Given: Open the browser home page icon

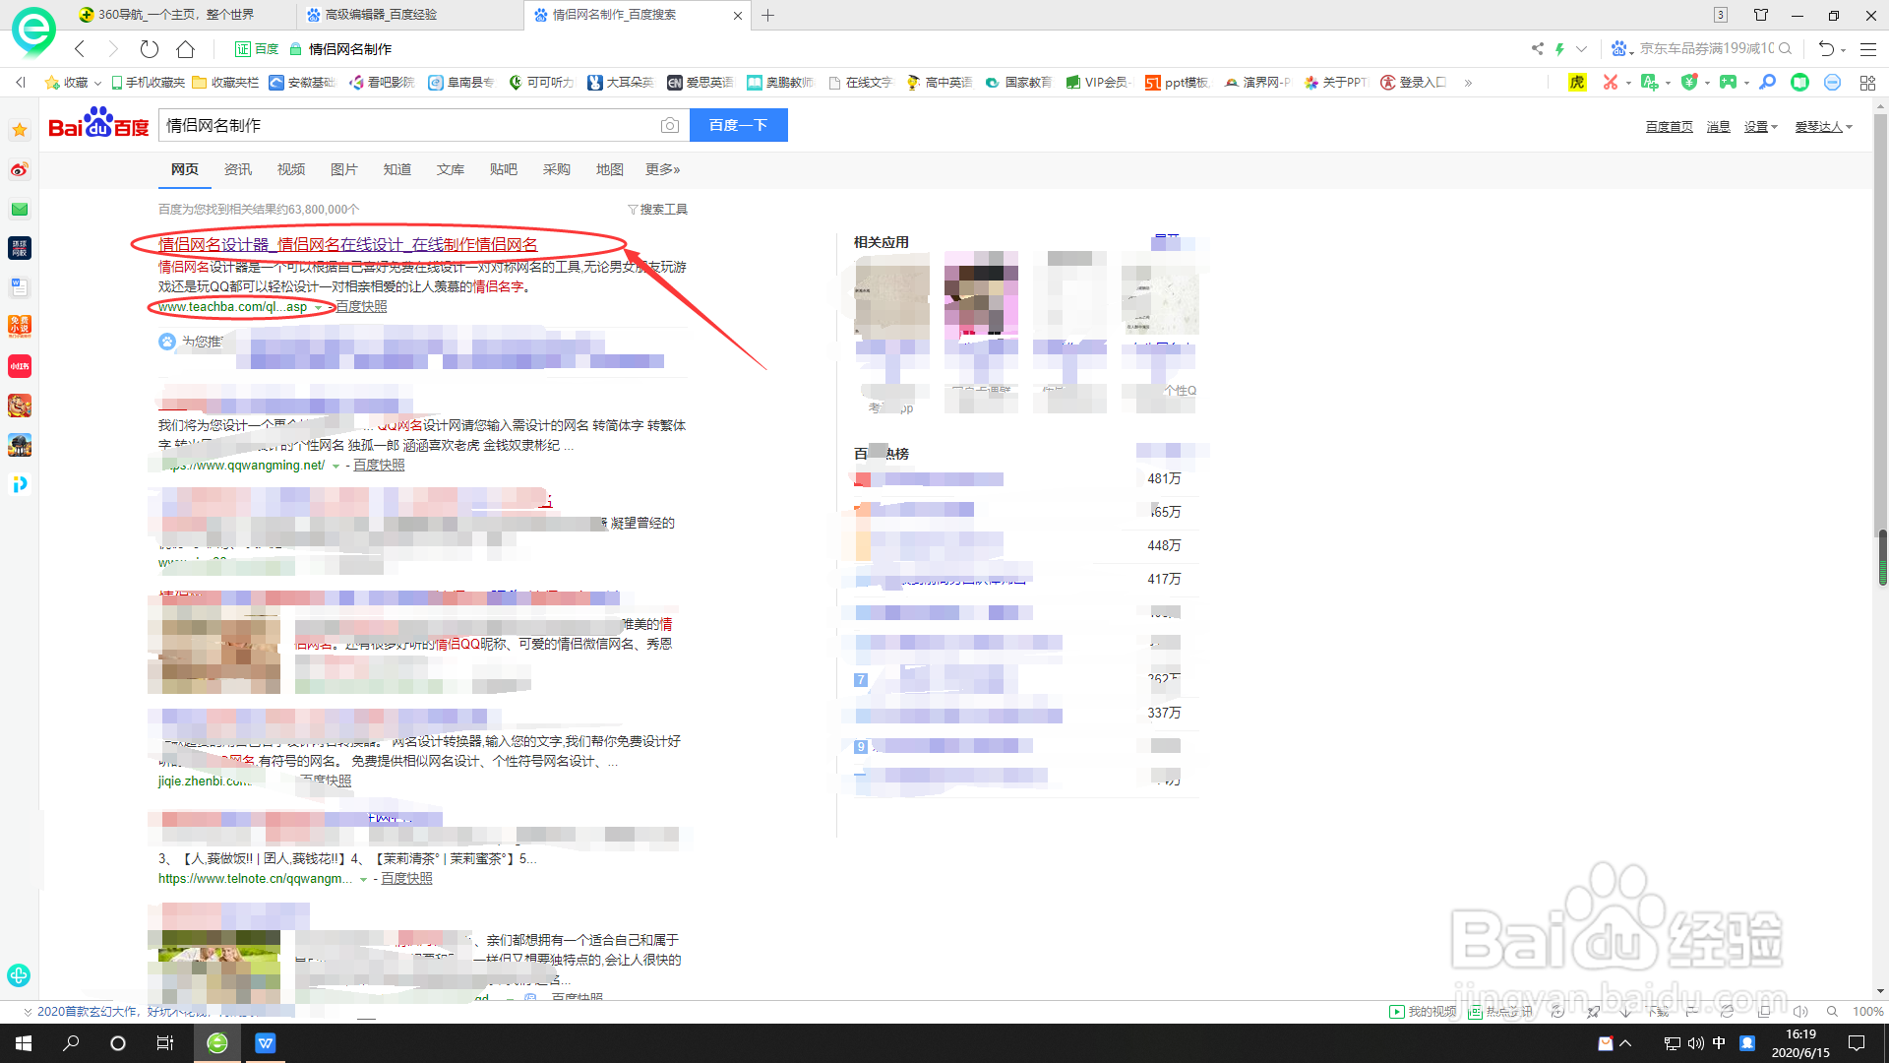Looking at the screenshot, I should coord(185,48).
